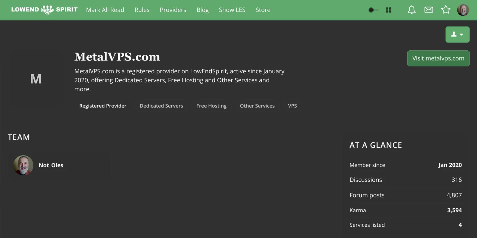Screen dimensions: 477x238
Task: Select the Other Services tag
Action: [257, 106]
